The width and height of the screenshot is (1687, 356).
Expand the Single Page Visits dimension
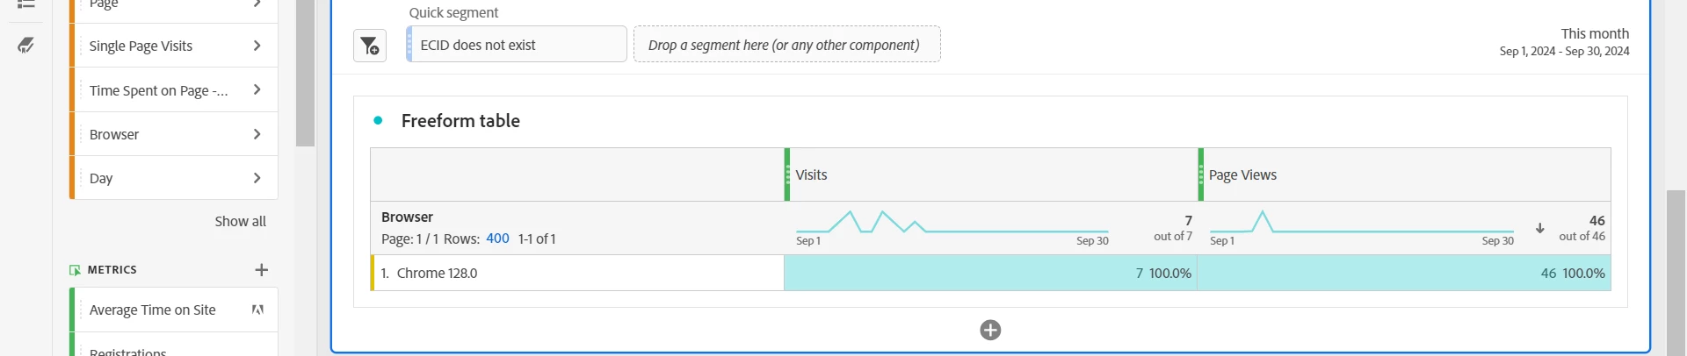tap(257, 46)
